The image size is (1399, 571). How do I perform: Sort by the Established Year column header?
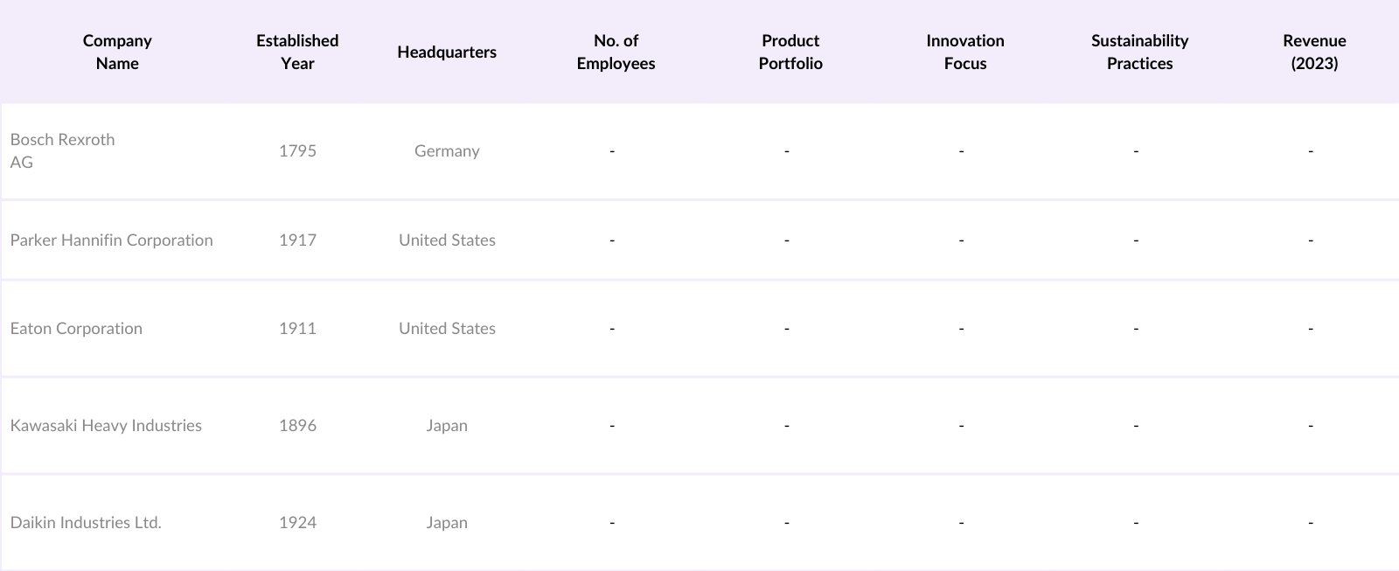tap(297, 52)
